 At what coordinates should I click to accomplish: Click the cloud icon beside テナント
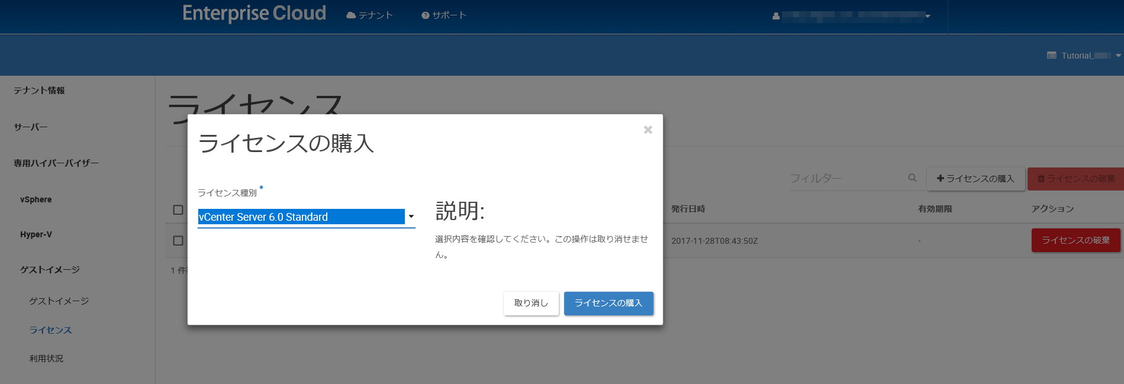(351, 15)
